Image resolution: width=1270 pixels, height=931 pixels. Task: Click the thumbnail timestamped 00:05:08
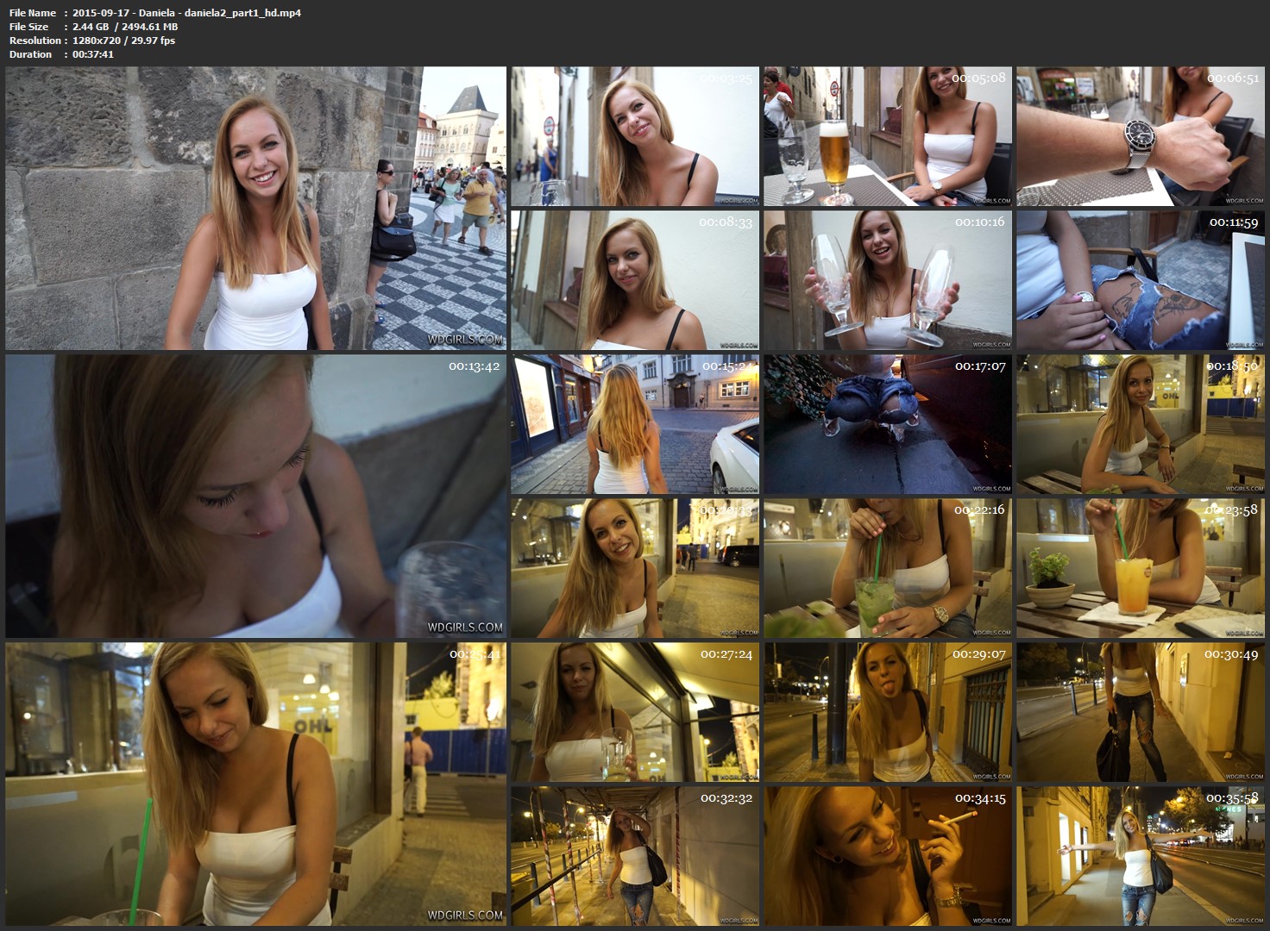point(887,136)
